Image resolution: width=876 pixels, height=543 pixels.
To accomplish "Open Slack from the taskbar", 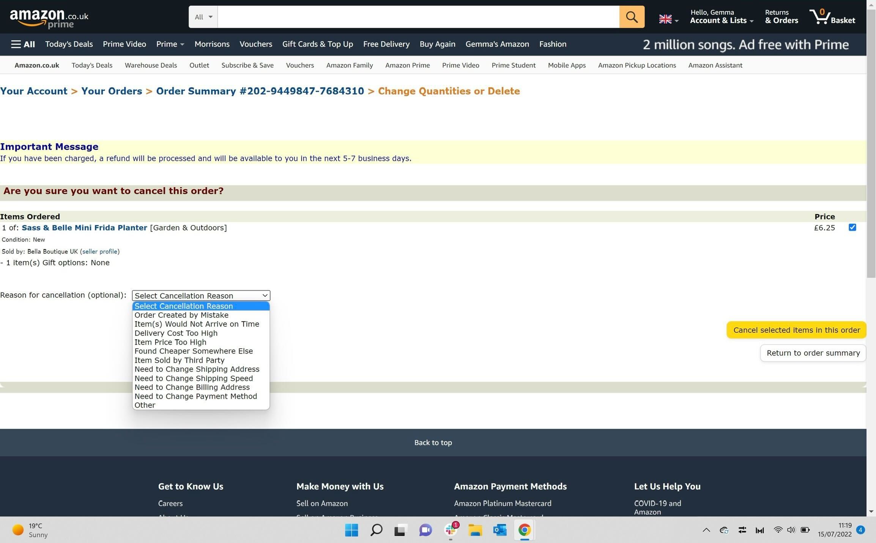I will 451,530.
